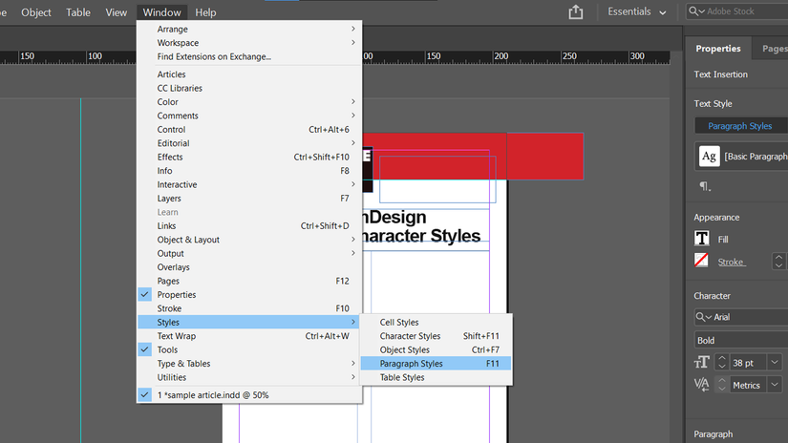This screenshot has width=788, height=443.
Task: Expand the Color submenu
Action: [249, 102]
